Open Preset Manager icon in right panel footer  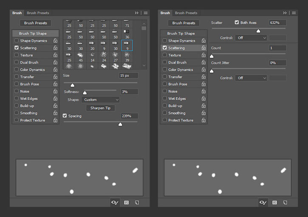pyautogui.click(x=274, y=202)
